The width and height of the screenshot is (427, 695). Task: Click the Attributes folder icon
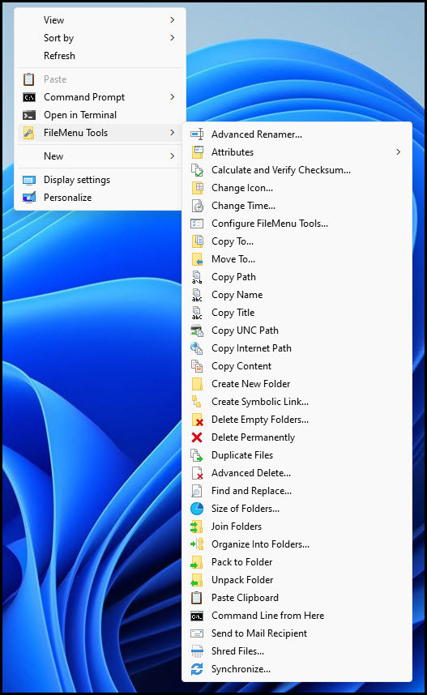[197, 152]
